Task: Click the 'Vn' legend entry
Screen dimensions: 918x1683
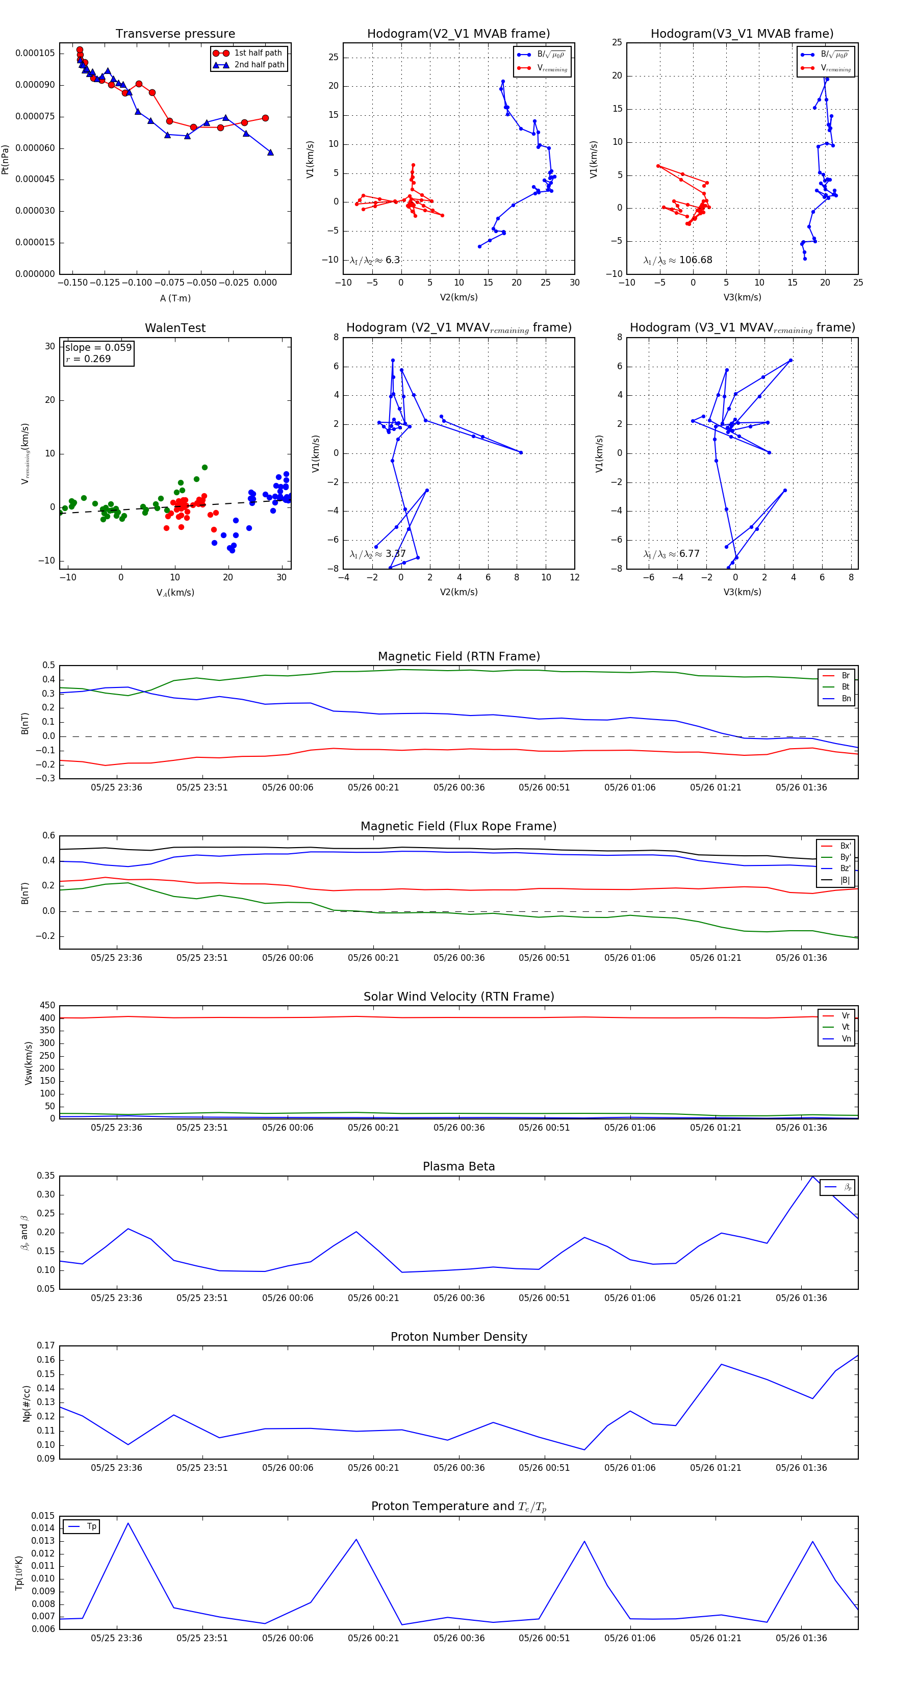Action: point(837,1039)
